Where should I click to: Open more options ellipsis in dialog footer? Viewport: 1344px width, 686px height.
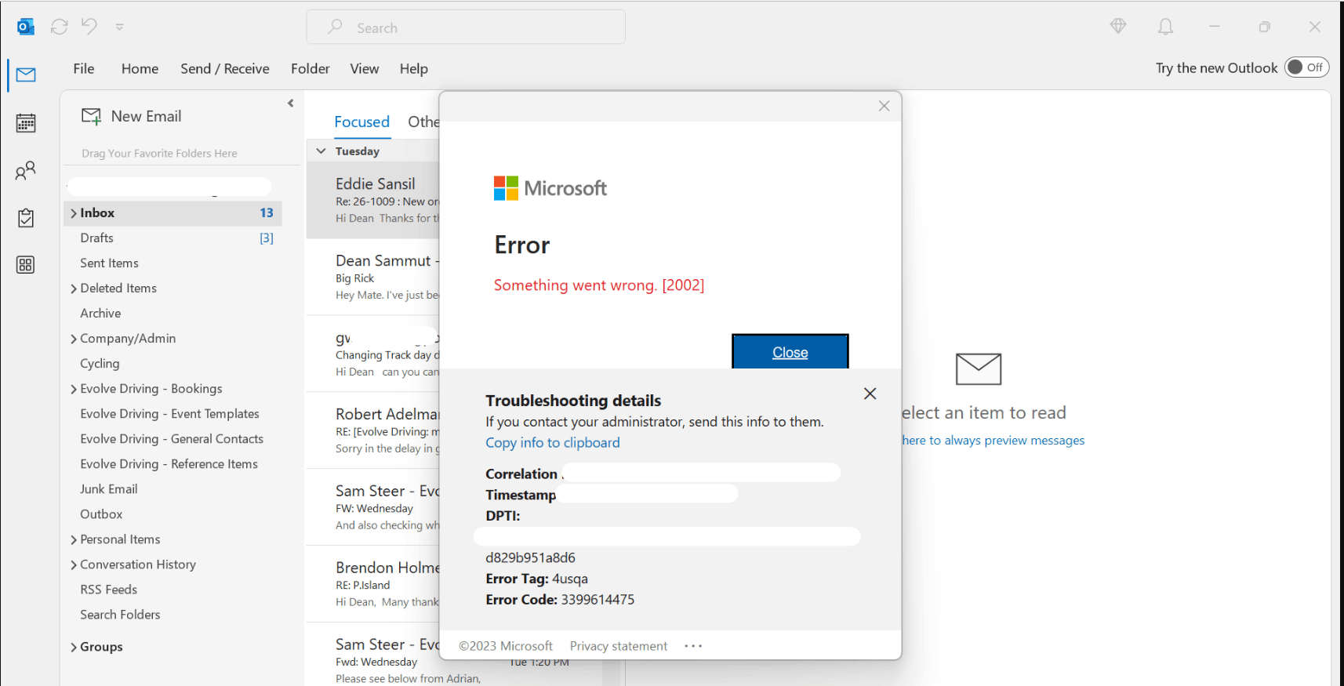693,646
